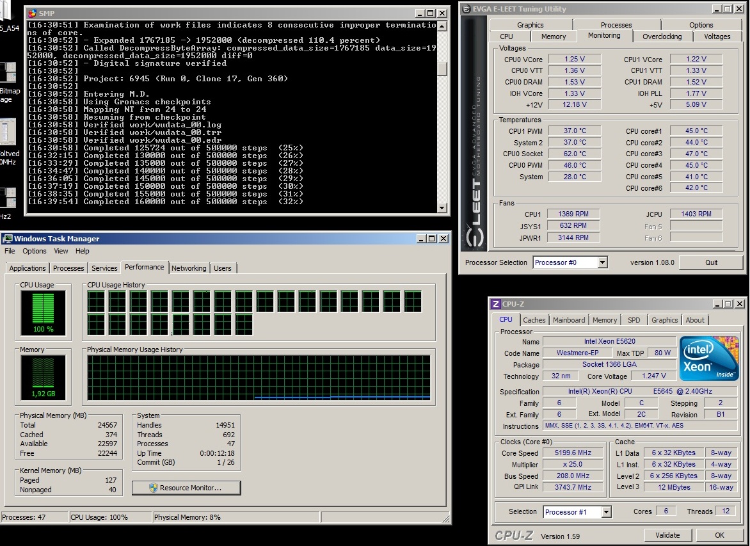
Task: Click the shield icon on Resource Monitor button
Action: point(153,488)
